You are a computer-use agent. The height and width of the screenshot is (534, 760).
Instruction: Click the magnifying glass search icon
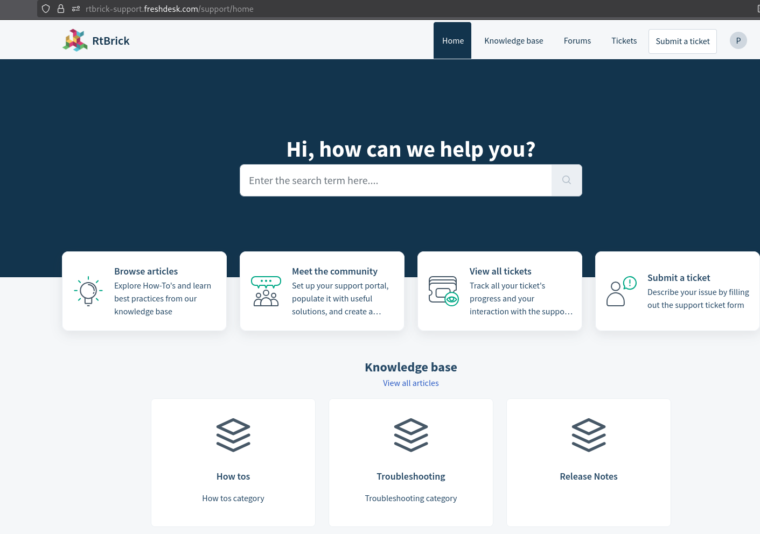(566, 180)
